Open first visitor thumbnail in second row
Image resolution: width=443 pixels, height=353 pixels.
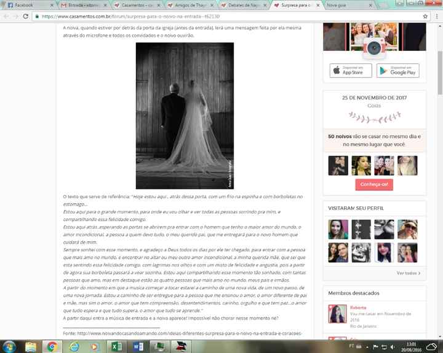click(x=338, y=253)
